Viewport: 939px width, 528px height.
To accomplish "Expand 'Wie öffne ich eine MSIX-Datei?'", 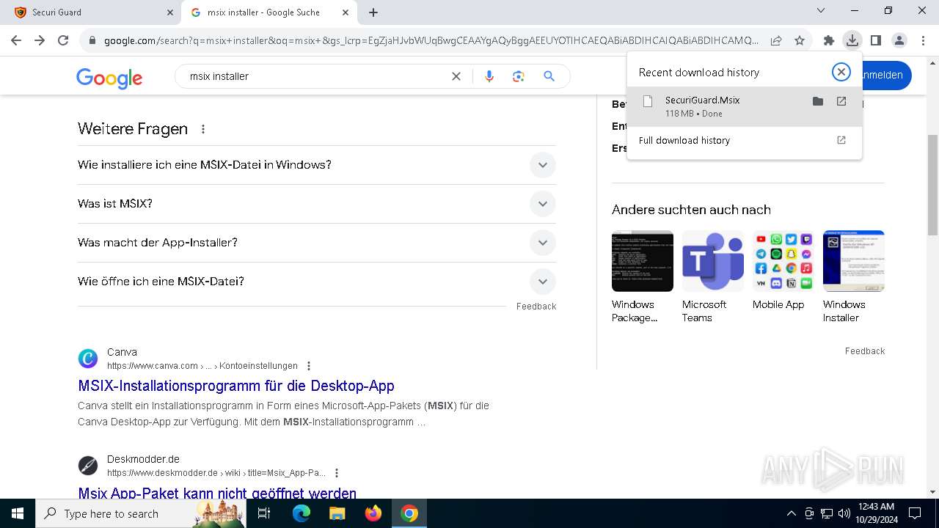I will click(317, 282).
